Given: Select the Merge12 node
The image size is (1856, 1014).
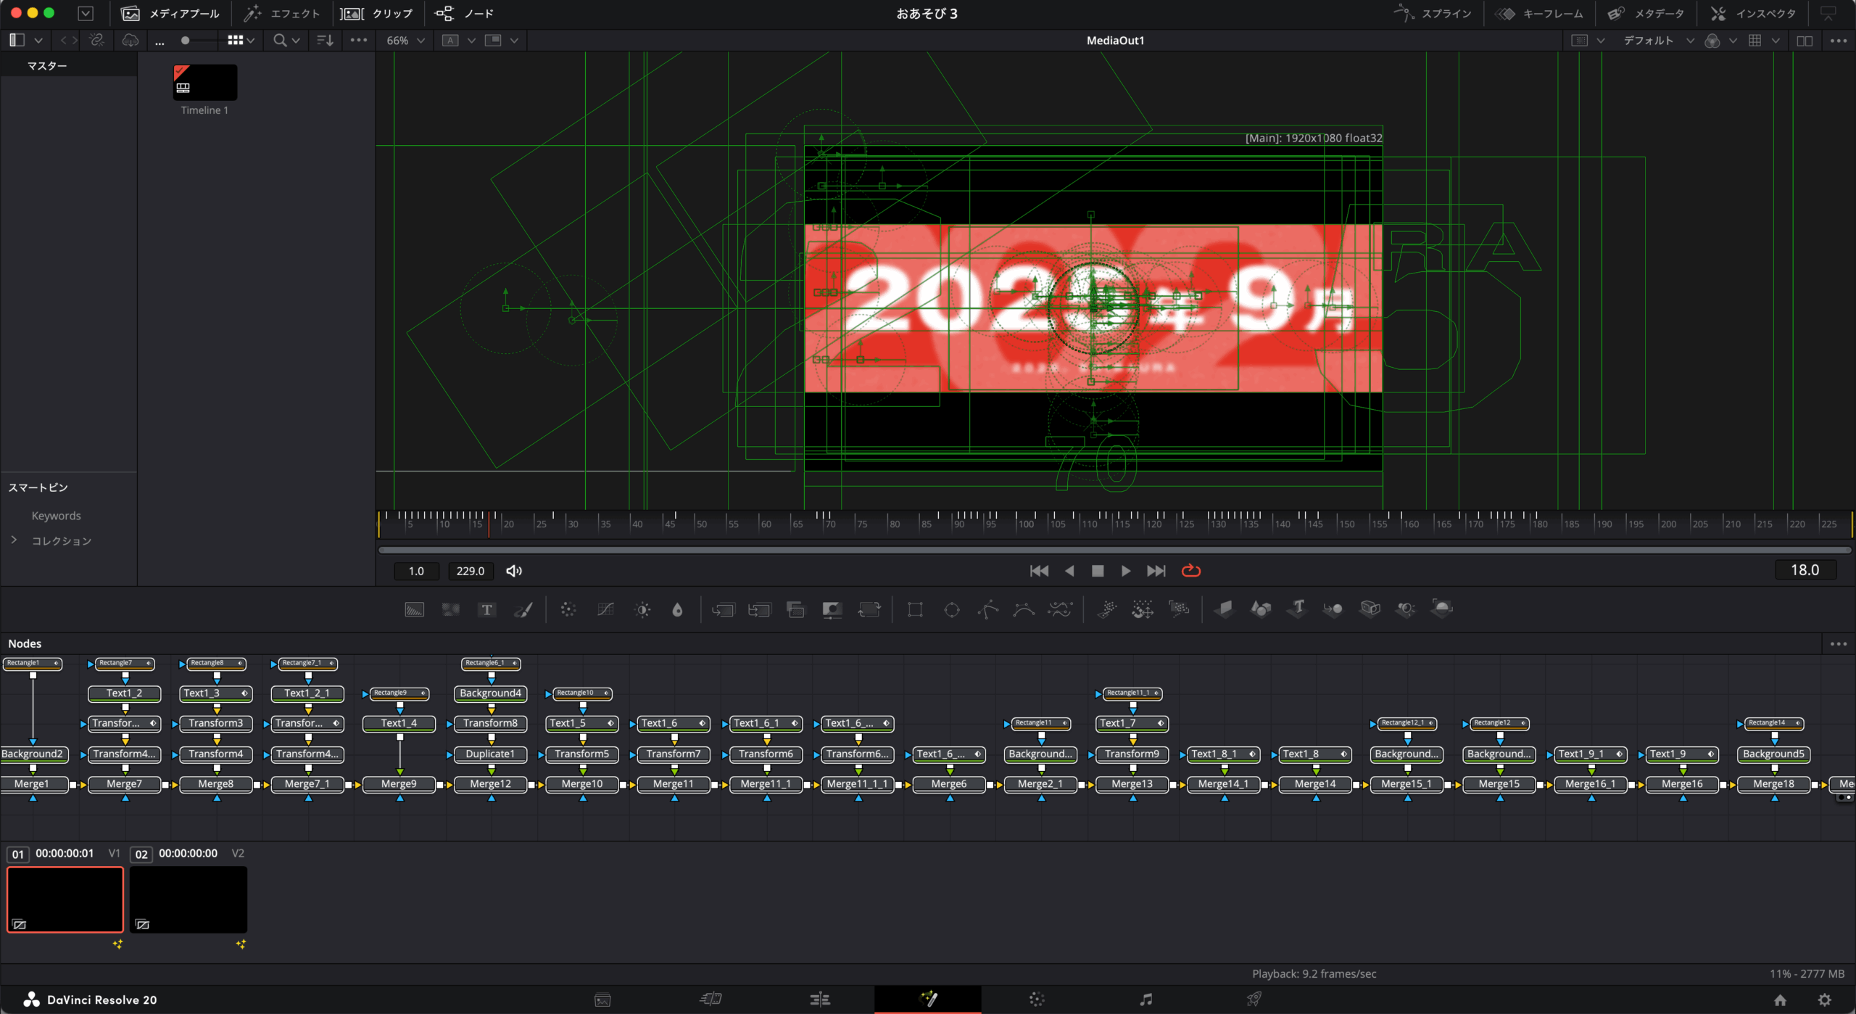Looking at the screenshot, I should [491, 784].
